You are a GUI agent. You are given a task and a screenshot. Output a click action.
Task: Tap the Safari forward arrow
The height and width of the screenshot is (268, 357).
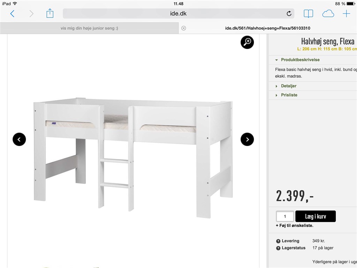31,14
